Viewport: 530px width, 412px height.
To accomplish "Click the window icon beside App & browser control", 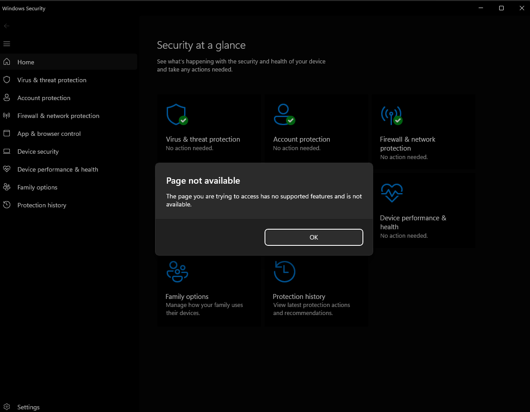I will [7, 134].
